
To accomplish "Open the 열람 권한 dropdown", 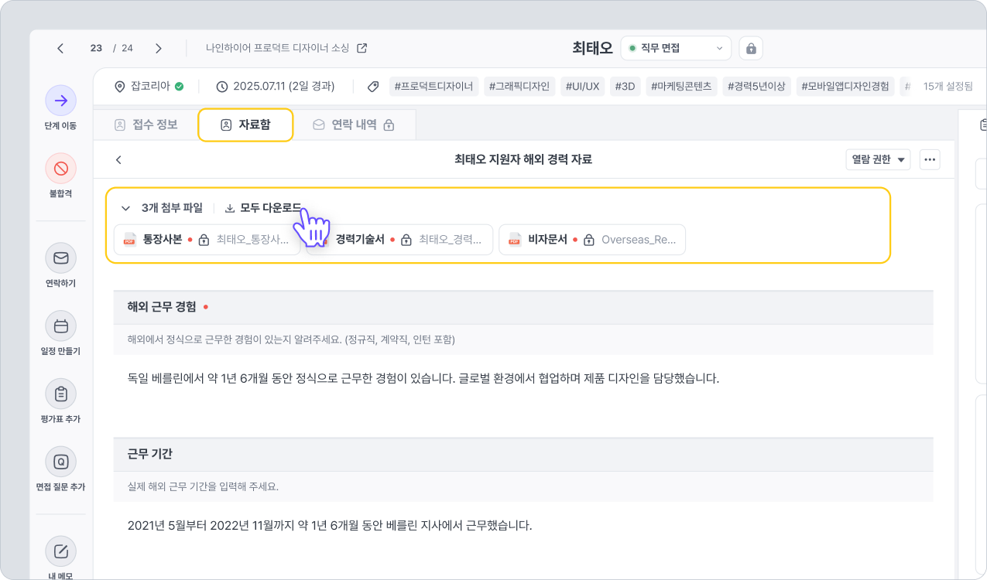I will (878, 160).
